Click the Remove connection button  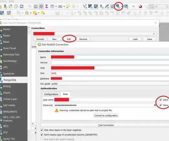(83, 39)
